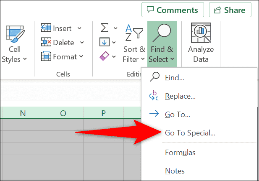Open the Cell Styles dropdown chevron
The image size is (259, 181).
[x=24, y=59]
